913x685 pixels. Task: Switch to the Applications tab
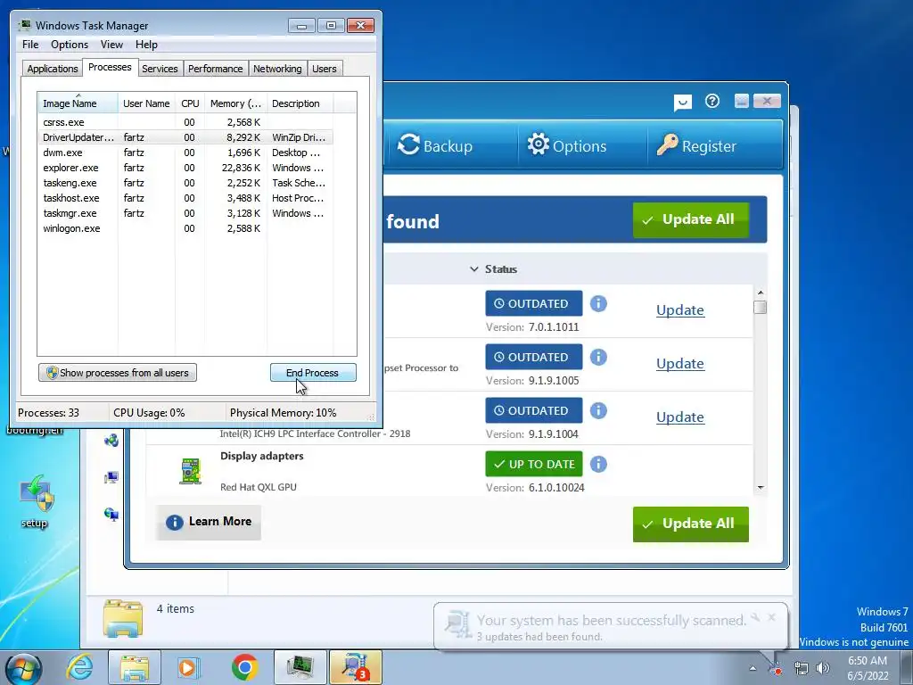pyautogui.click(x=53, y=69)
